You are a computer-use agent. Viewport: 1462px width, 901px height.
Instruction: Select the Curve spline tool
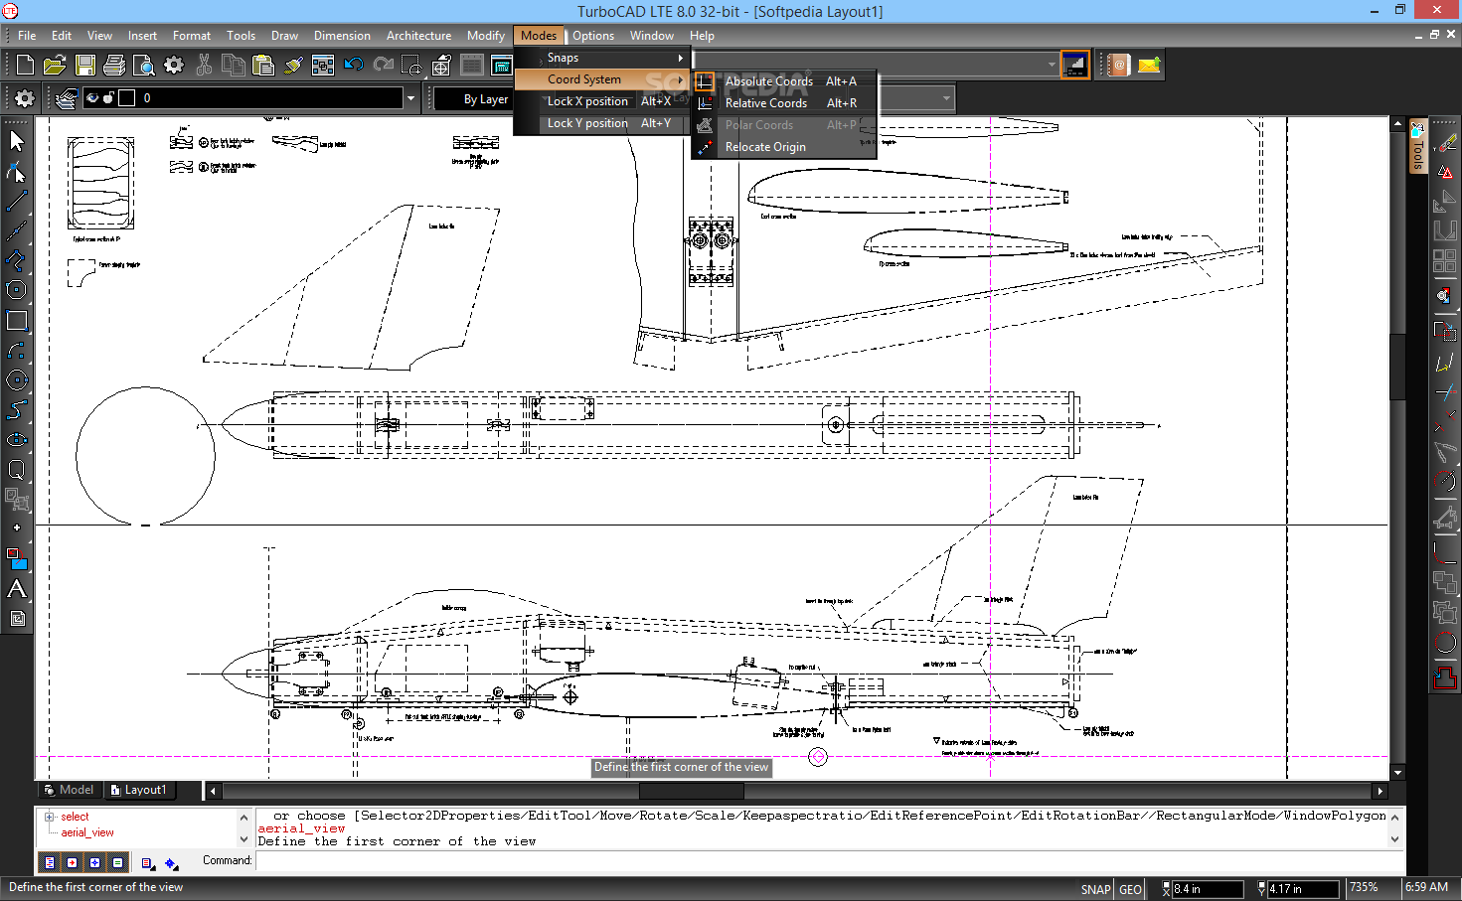[x=17, y=409]
